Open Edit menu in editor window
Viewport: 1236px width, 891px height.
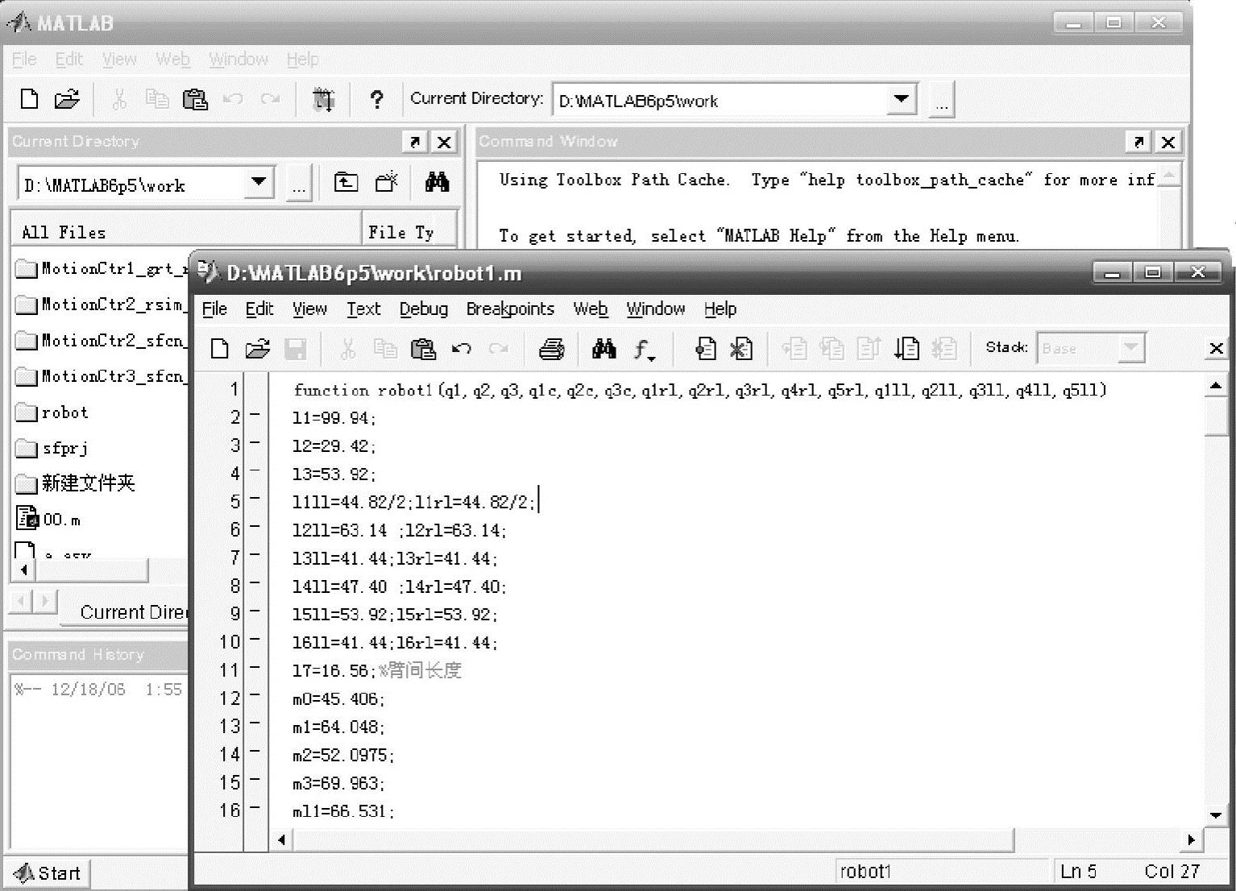[x=259, y=309]
